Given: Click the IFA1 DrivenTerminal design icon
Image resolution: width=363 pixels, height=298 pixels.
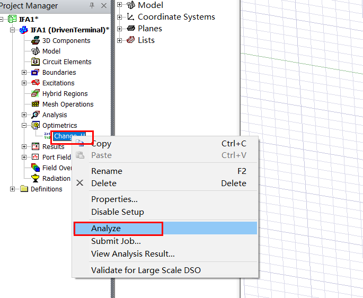Looking at the screenshot, I should tap(24, 30).
